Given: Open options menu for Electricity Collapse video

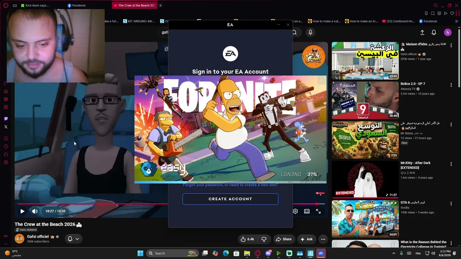Looking at the screenshot, I should pyautogui.click(x=451, y=243).
